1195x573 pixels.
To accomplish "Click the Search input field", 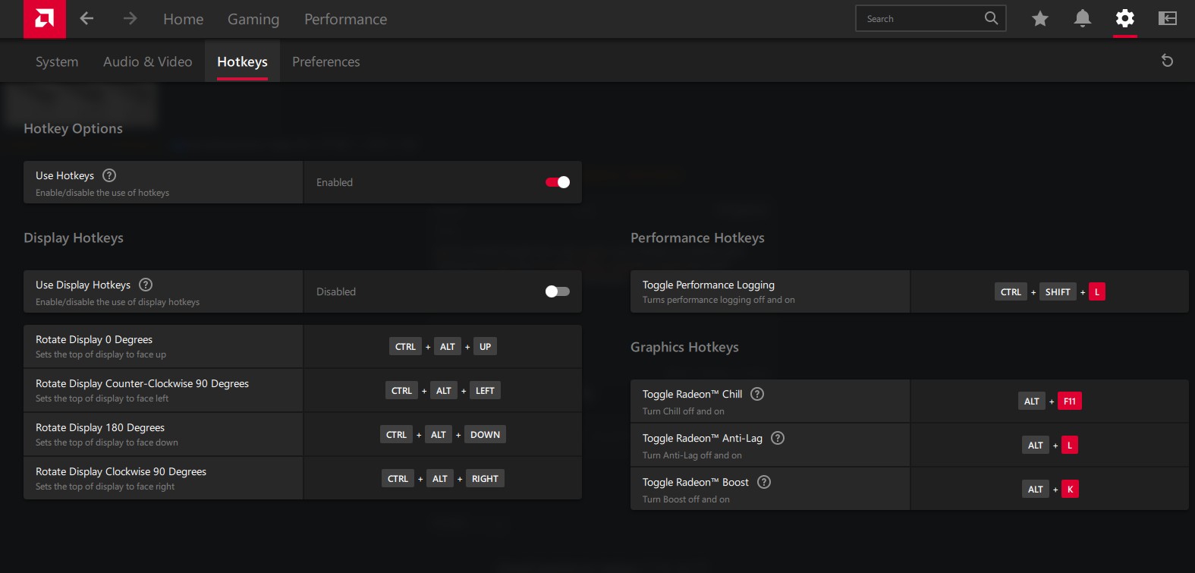I will pyautogui.click(x=922, y=19).
